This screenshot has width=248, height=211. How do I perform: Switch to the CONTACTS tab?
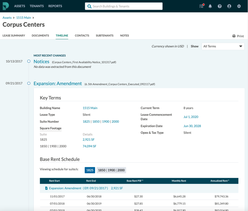point(82,35)
